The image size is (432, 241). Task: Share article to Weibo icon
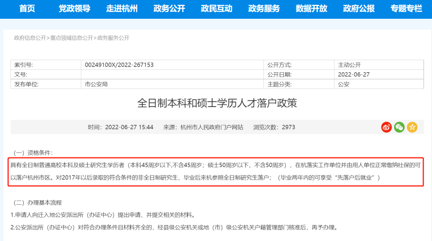pos(386,127)
